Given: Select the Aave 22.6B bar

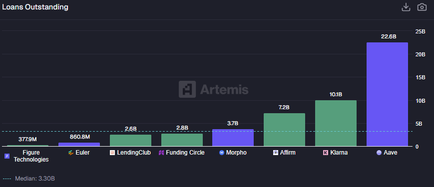Looking at the screenshot, I should (x=387, y=94).
